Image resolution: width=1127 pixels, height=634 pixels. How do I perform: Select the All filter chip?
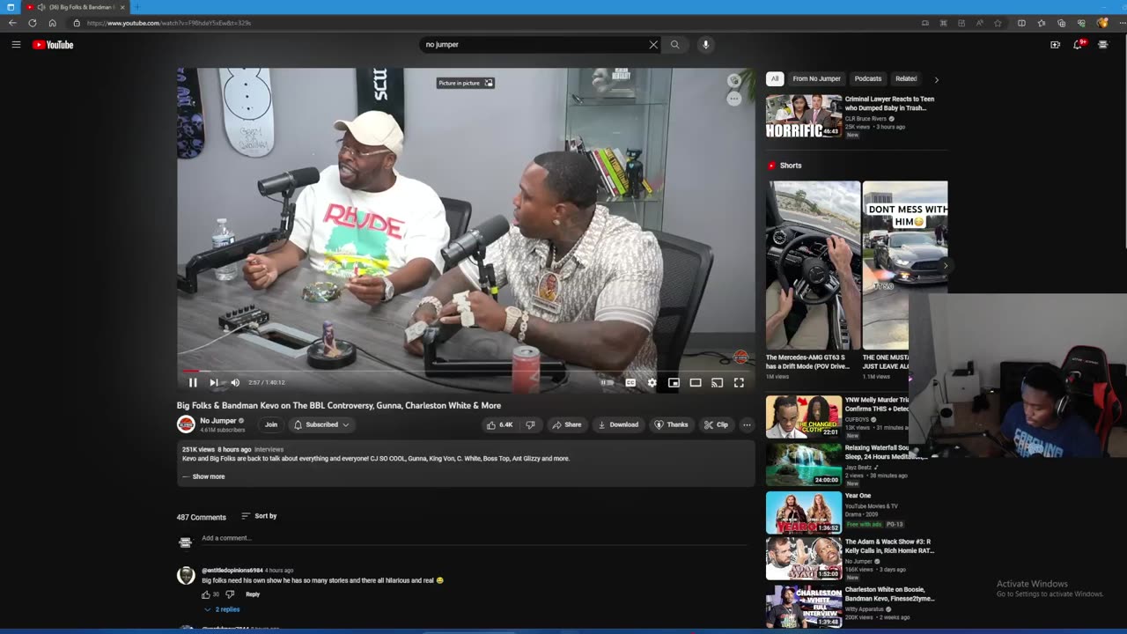pyautogui.click(x=775, y=78)
